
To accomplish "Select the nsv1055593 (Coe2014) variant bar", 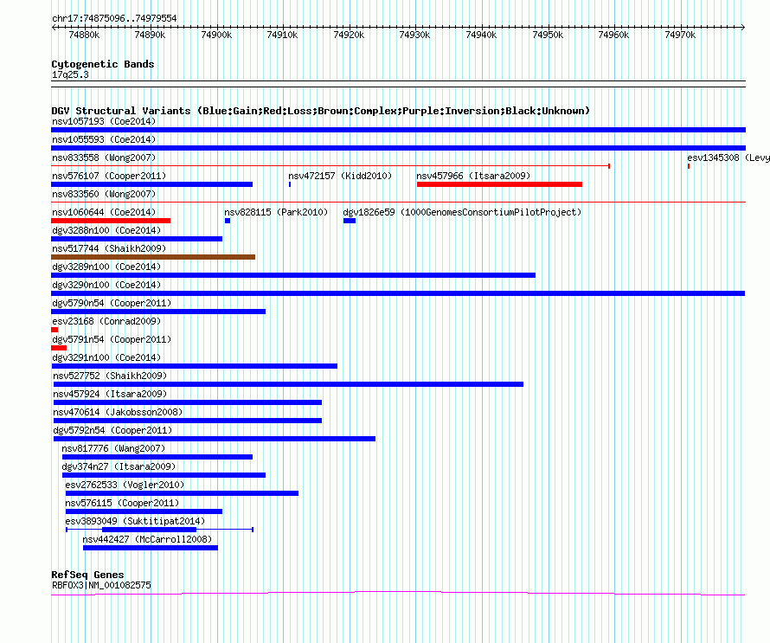I will 398,148.
